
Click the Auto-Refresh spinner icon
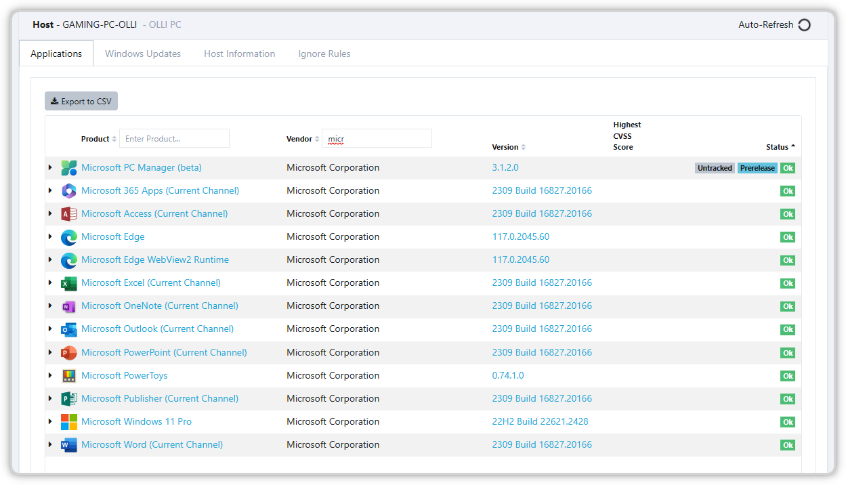tap(804, 25)
